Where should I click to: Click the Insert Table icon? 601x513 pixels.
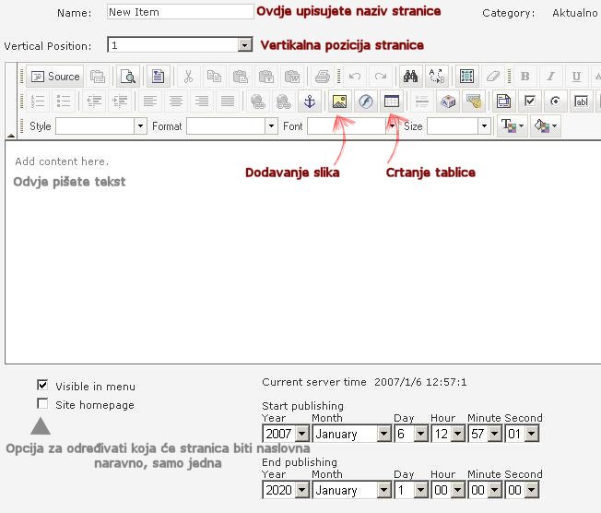392,101
